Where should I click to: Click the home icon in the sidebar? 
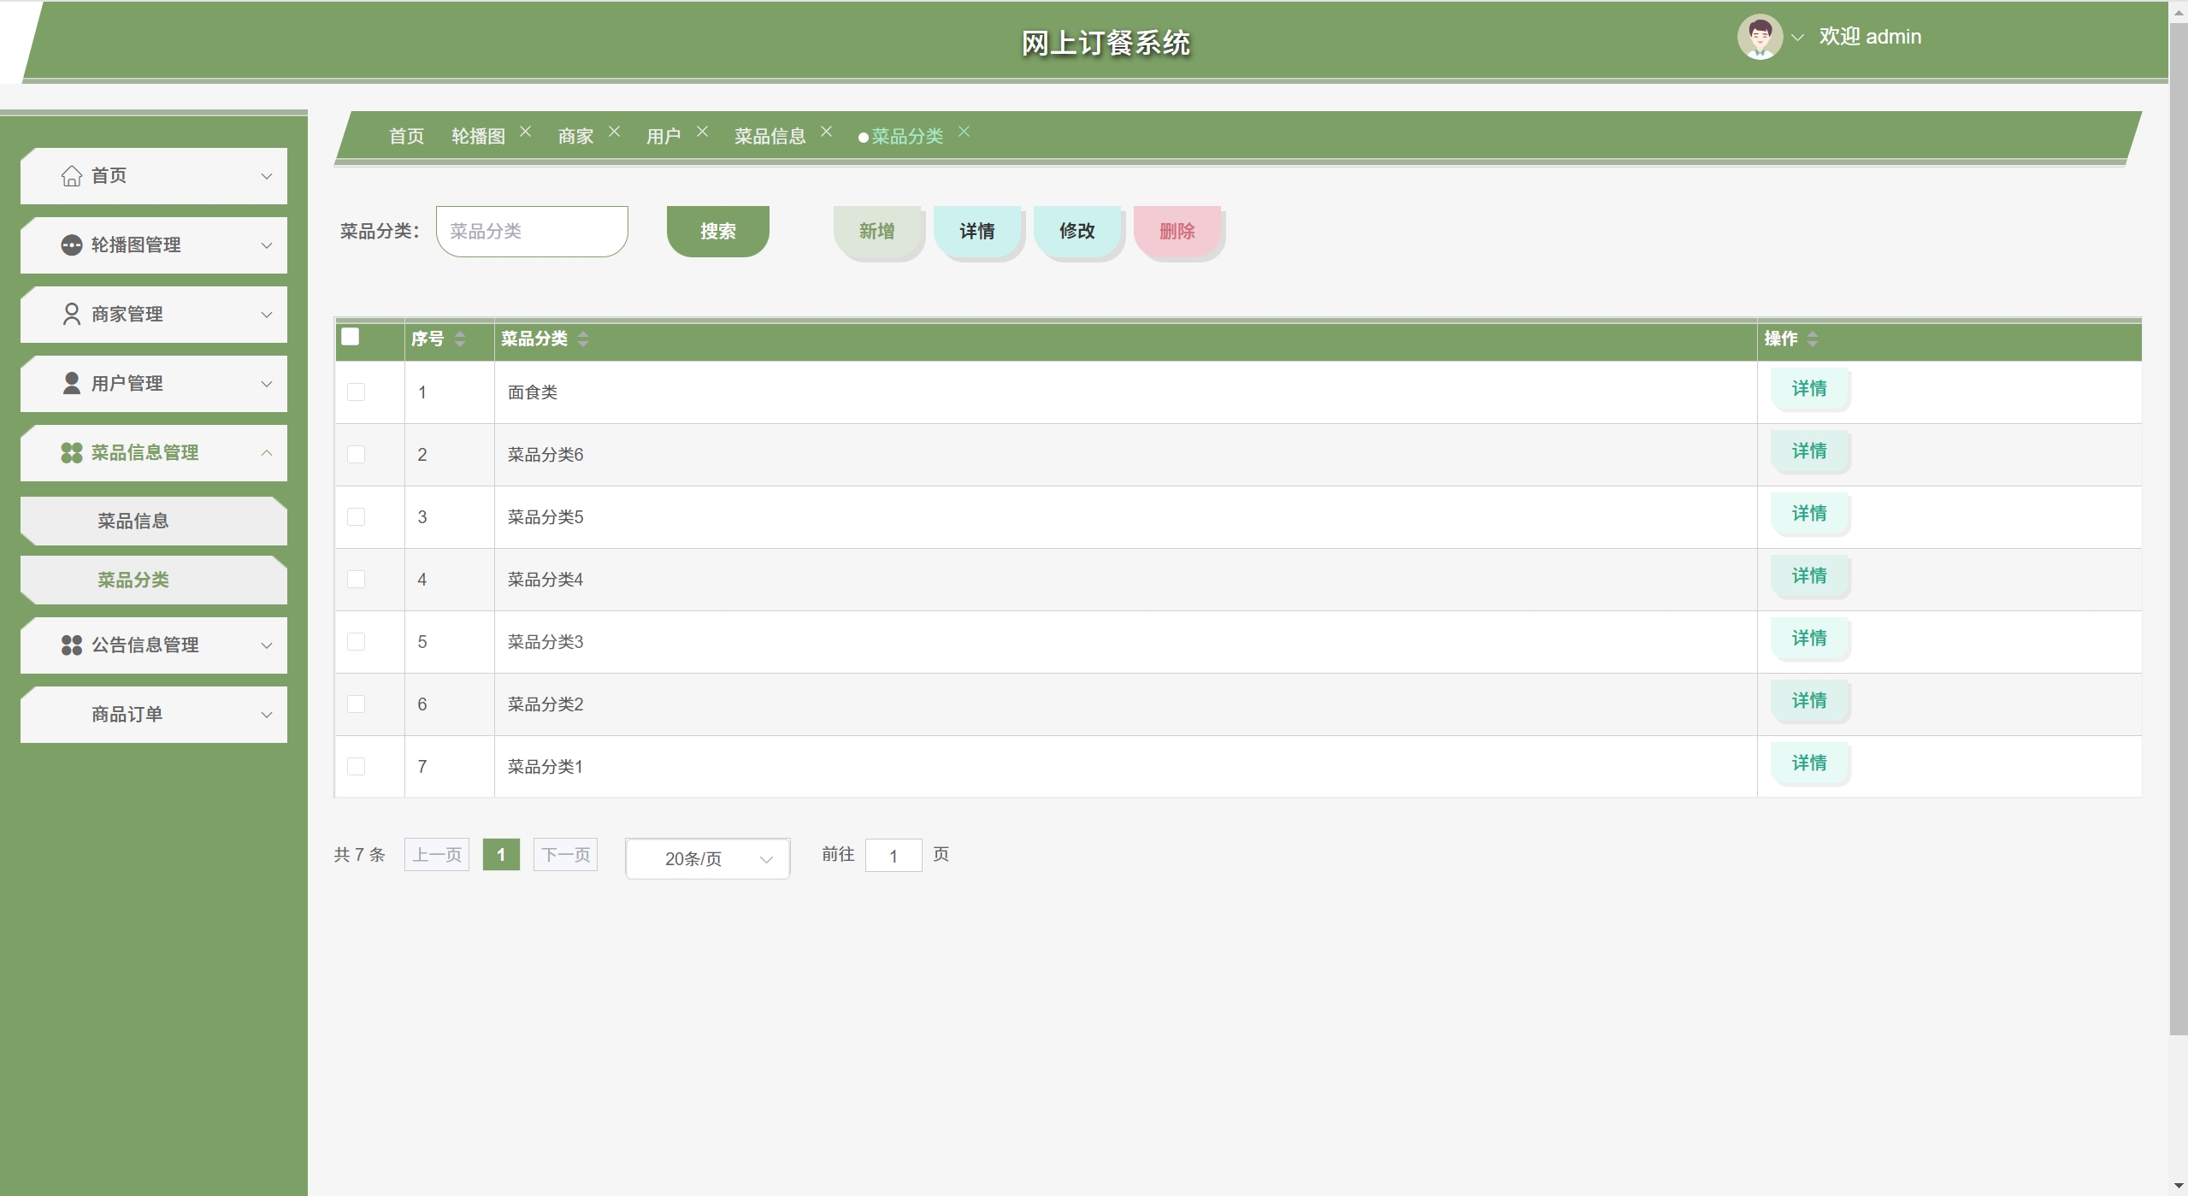click(72, 175)
